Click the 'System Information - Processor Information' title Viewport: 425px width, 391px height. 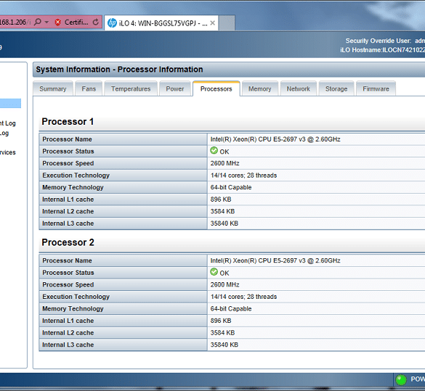119,70
